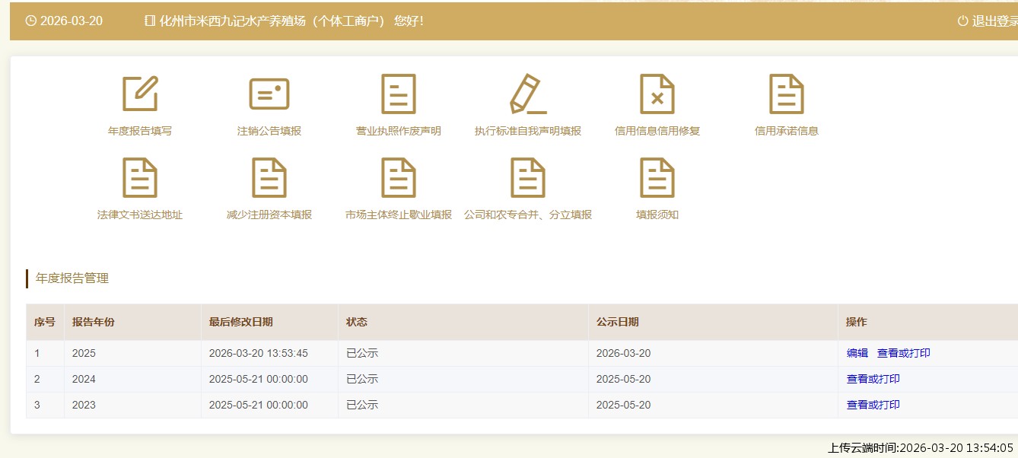The width and height of the screenshot is (1018, 458).
Task: Click the 报告年份 column header
Action: point(94,322)
